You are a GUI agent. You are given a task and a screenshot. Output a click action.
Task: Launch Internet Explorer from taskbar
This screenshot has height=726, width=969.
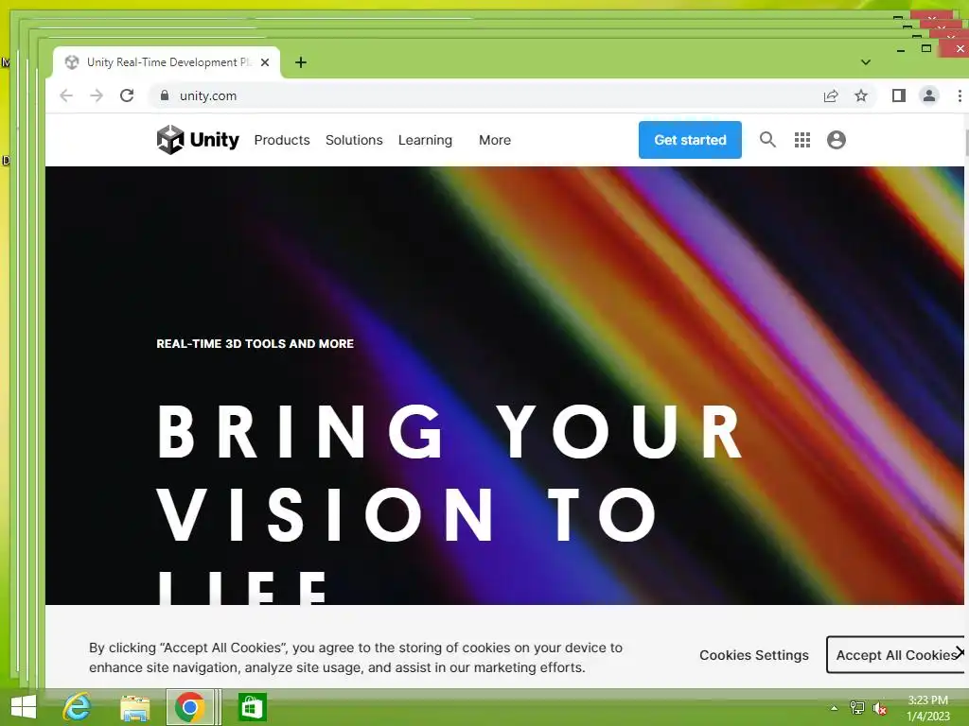click(77, 707)
